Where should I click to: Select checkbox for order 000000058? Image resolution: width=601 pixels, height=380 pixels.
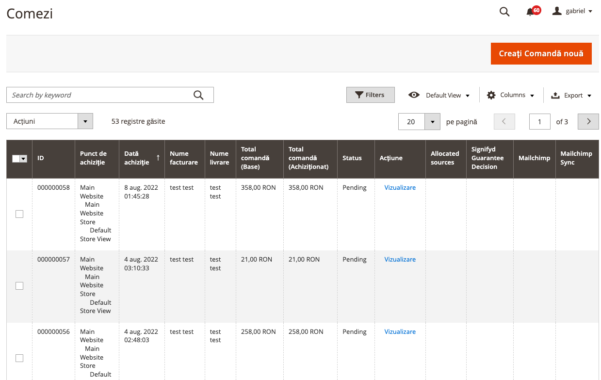click(19, 214)
